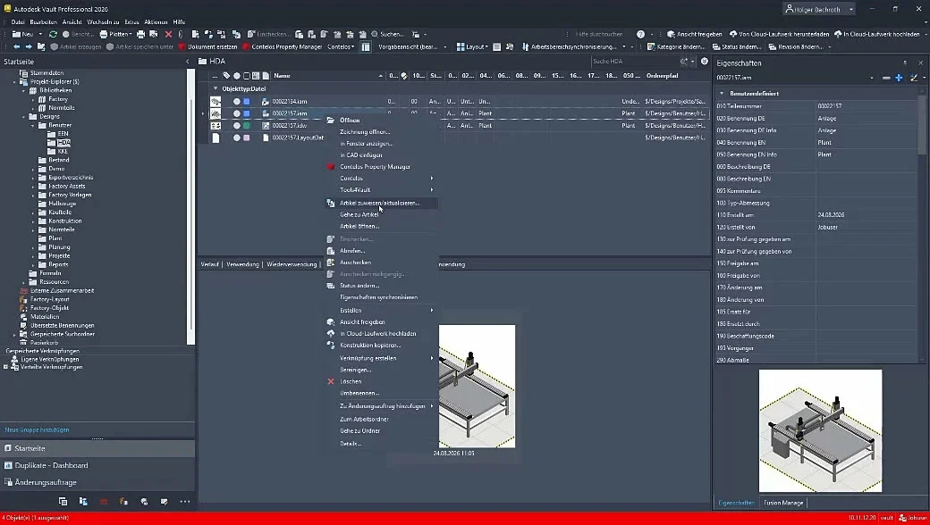Collapse the Benutzerdefiniert properties section

(722, 94)
